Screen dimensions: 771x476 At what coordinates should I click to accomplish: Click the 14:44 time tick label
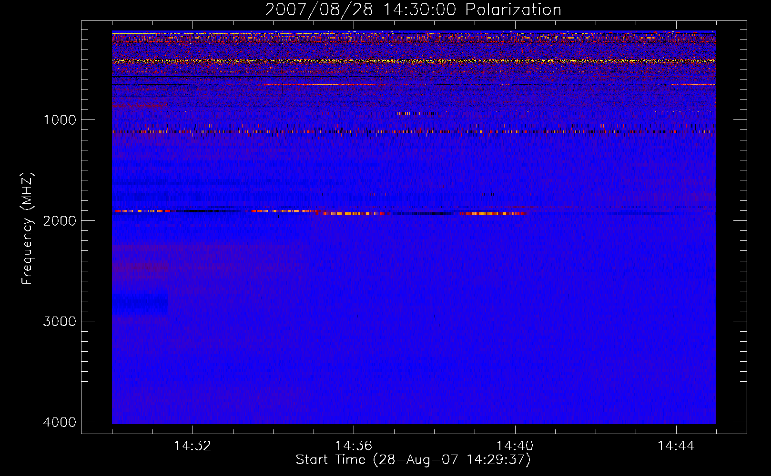tap(676, 446)
